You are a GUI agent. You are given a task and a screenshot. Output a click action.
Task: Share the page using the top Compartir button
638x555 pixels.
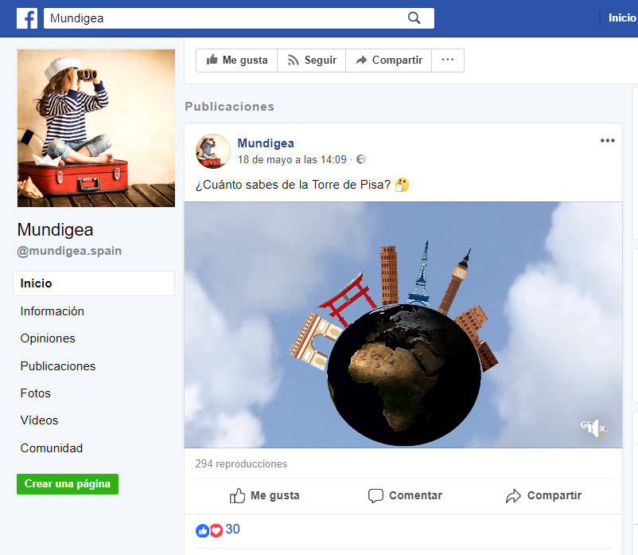[388, 61]
